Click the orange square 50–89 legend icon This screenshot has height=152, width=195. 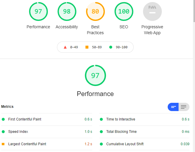pyautogui.click(x=87, y=47)
